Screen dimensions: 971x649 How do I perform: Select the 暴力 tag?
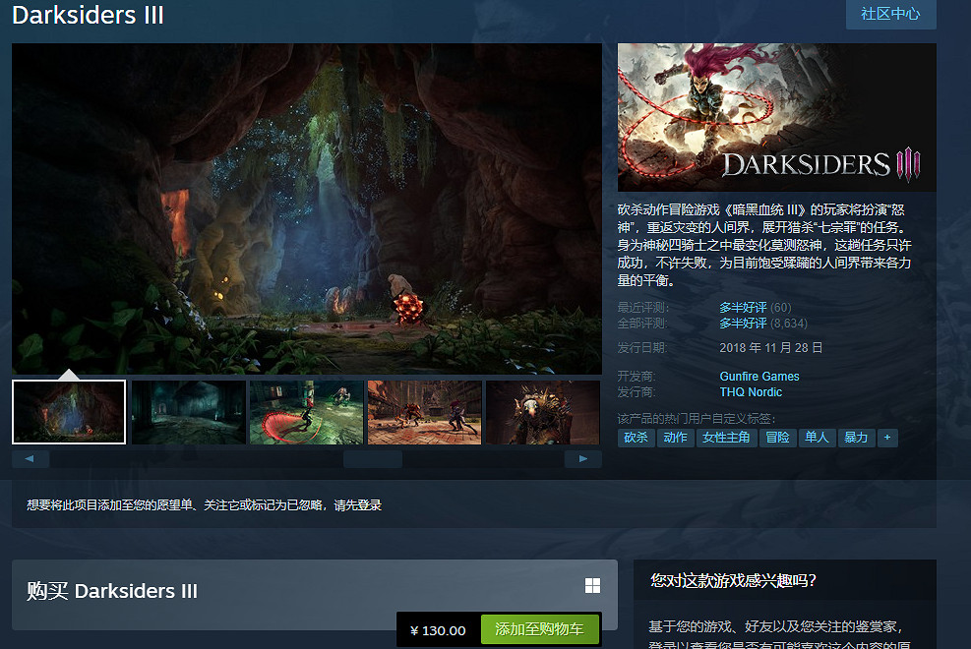(856, 438)
